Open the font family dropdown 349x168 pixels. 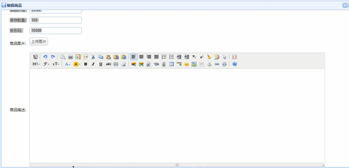[46, 64]
